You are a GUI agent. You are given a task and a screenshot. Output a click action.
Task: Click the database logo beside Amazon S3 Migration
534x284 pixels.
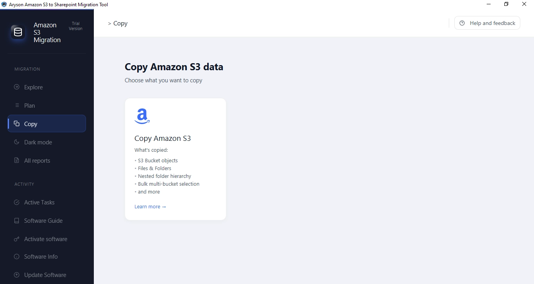pos(18,32)
